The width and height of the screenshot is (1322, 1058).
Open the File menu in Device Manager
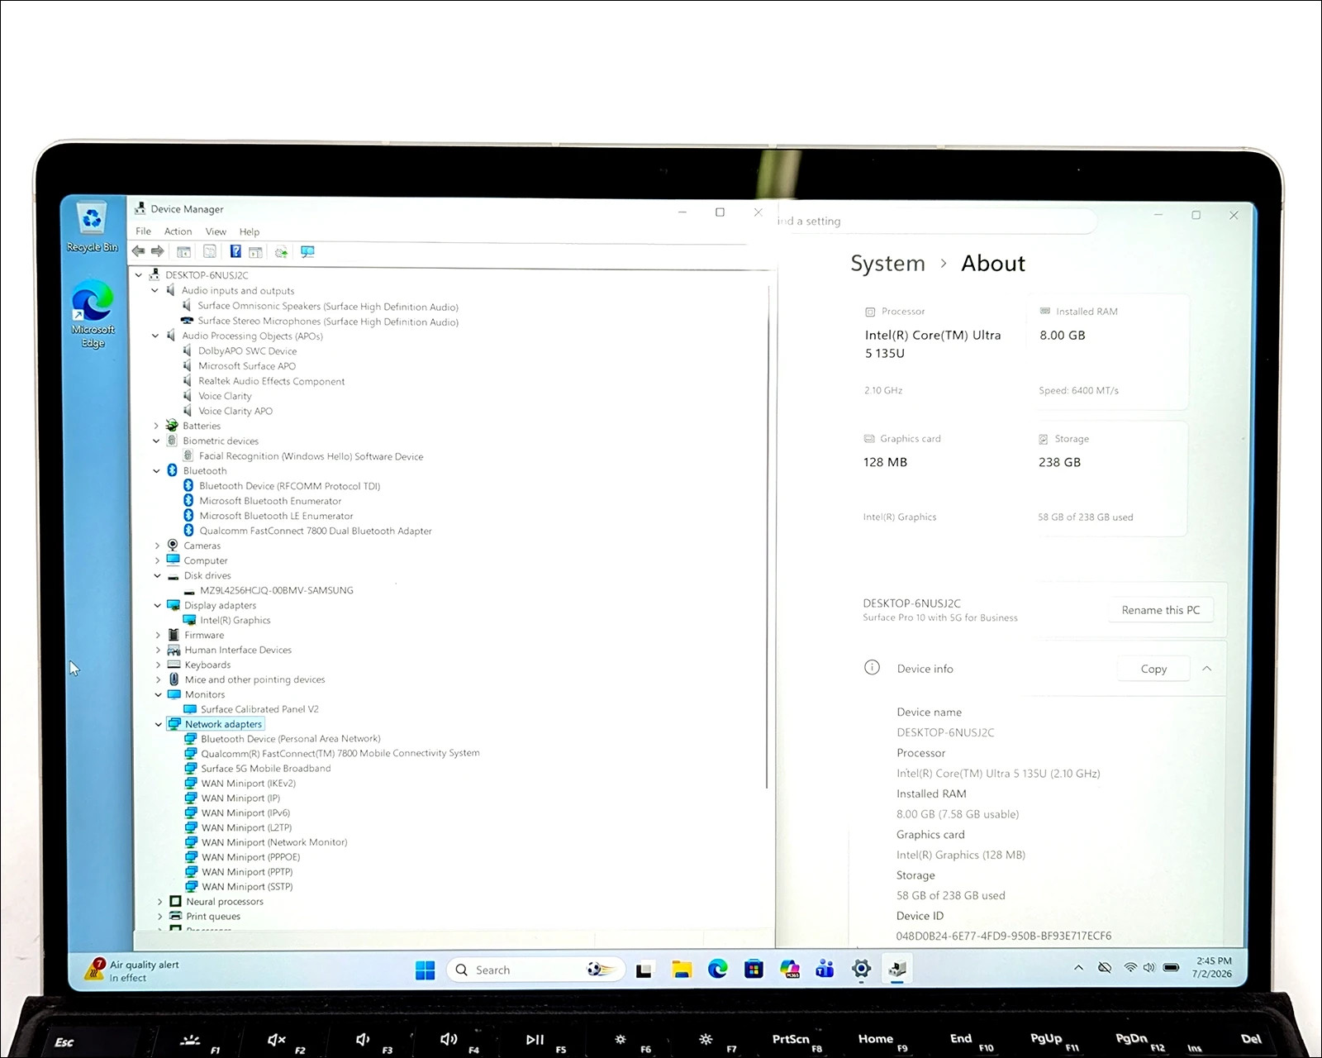click(x=144, y=231)
